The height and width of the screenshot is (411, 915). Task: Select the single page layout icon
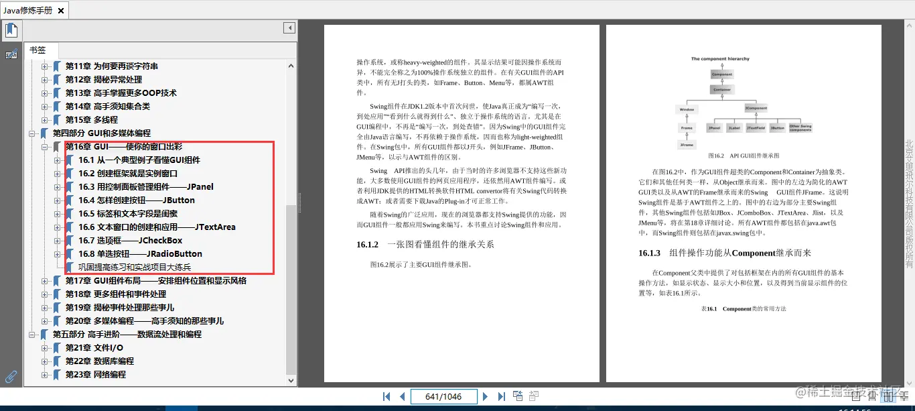click(856, 397)
